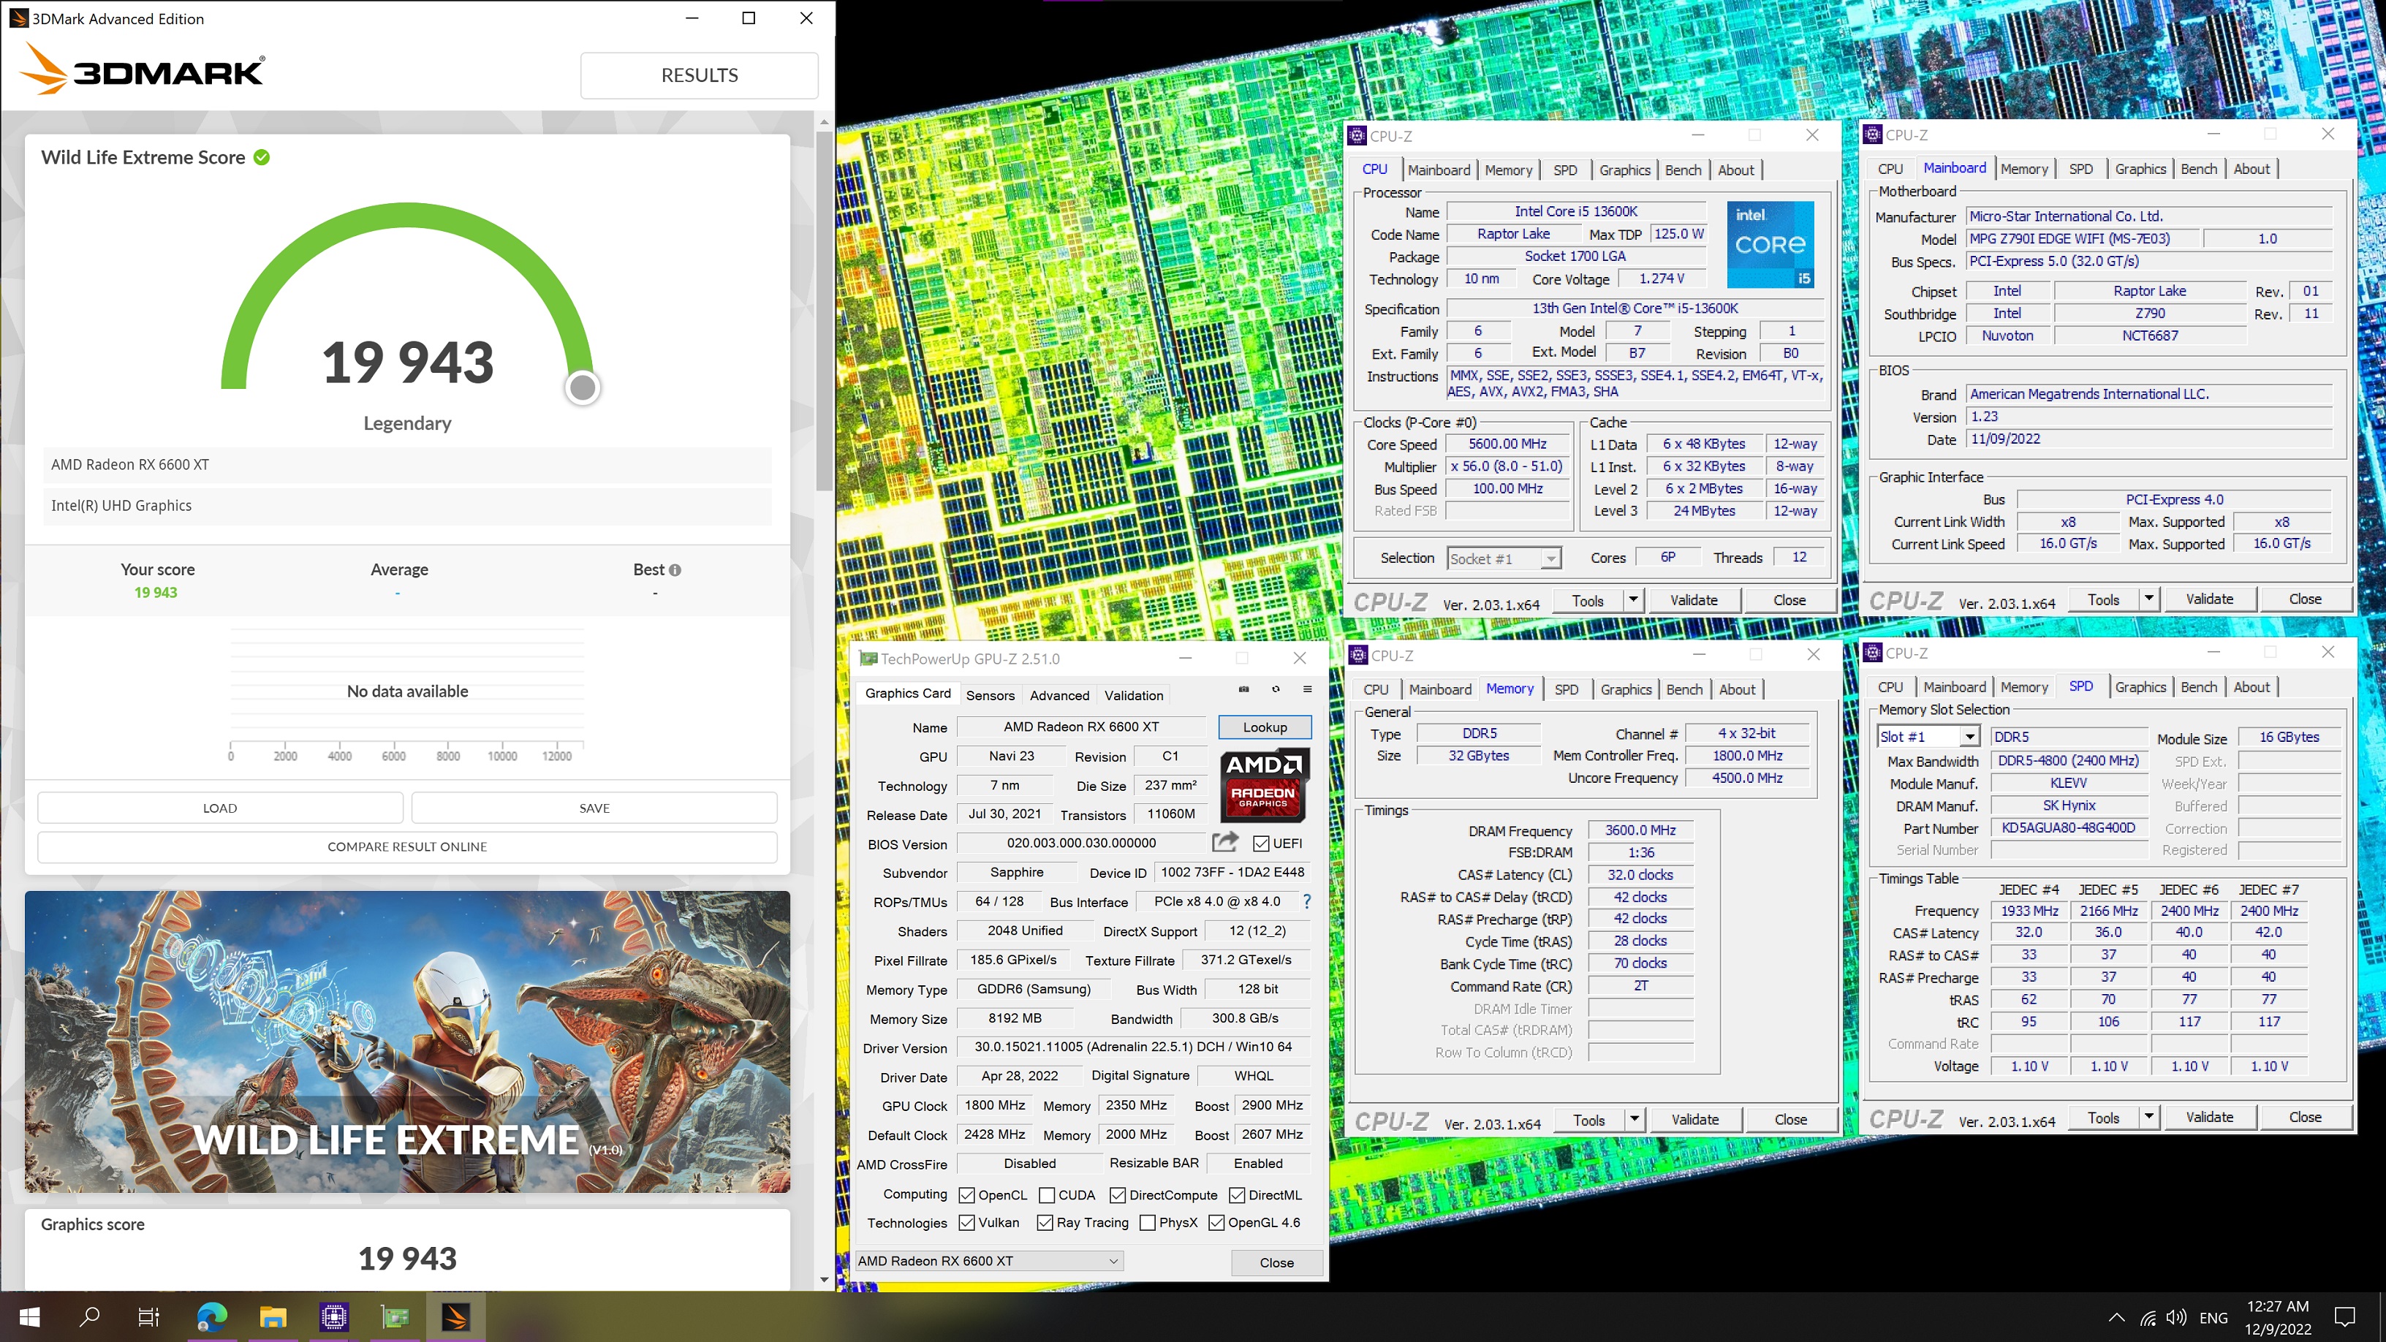Image resolution: width=2386 pixels, height=1342 pixels.
Task: Open Tools dropdown arrow in CPU-Z Mainboard window
Action: tap(2149, 599)
